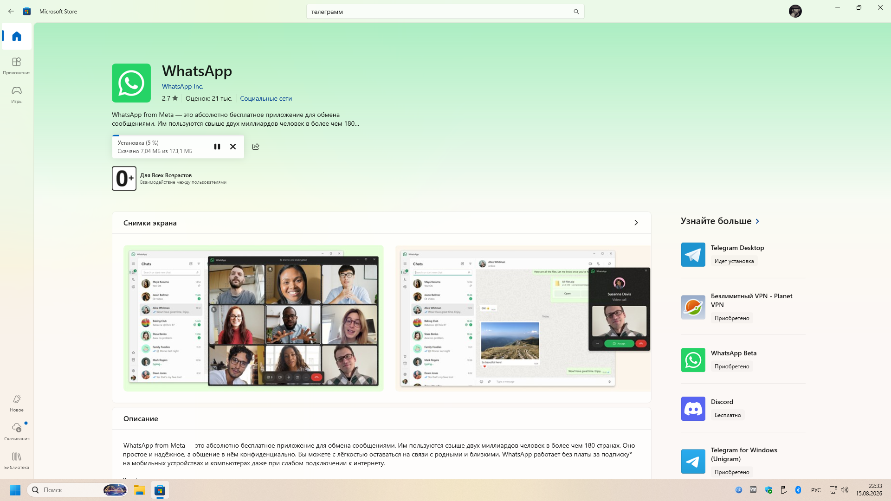Click the "Установка (5 %)" status text
The height and width of the screenshot is (501, 891).
click(138, 143)
